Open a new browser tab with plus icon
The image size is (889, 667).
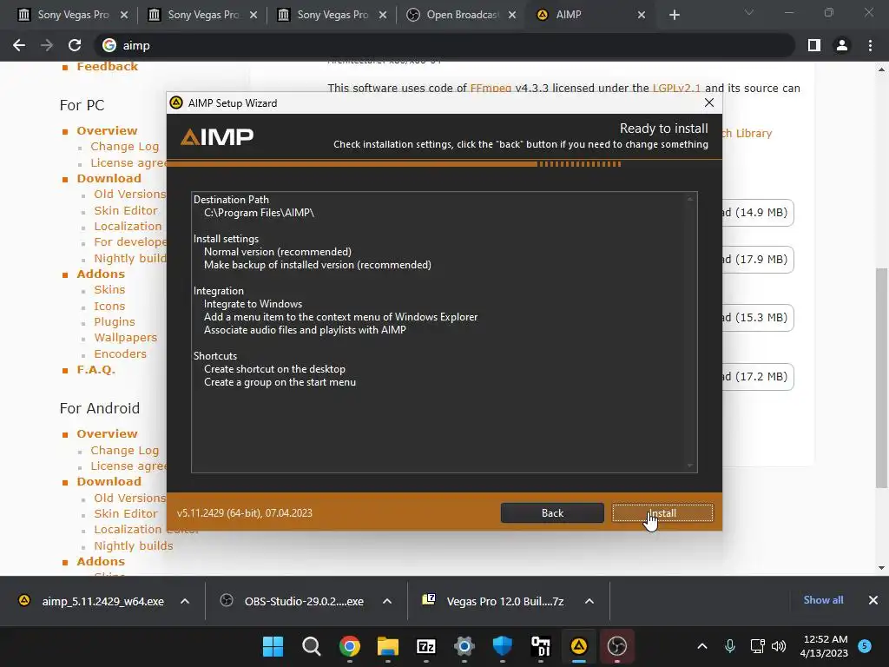click(x=674, y=15)
